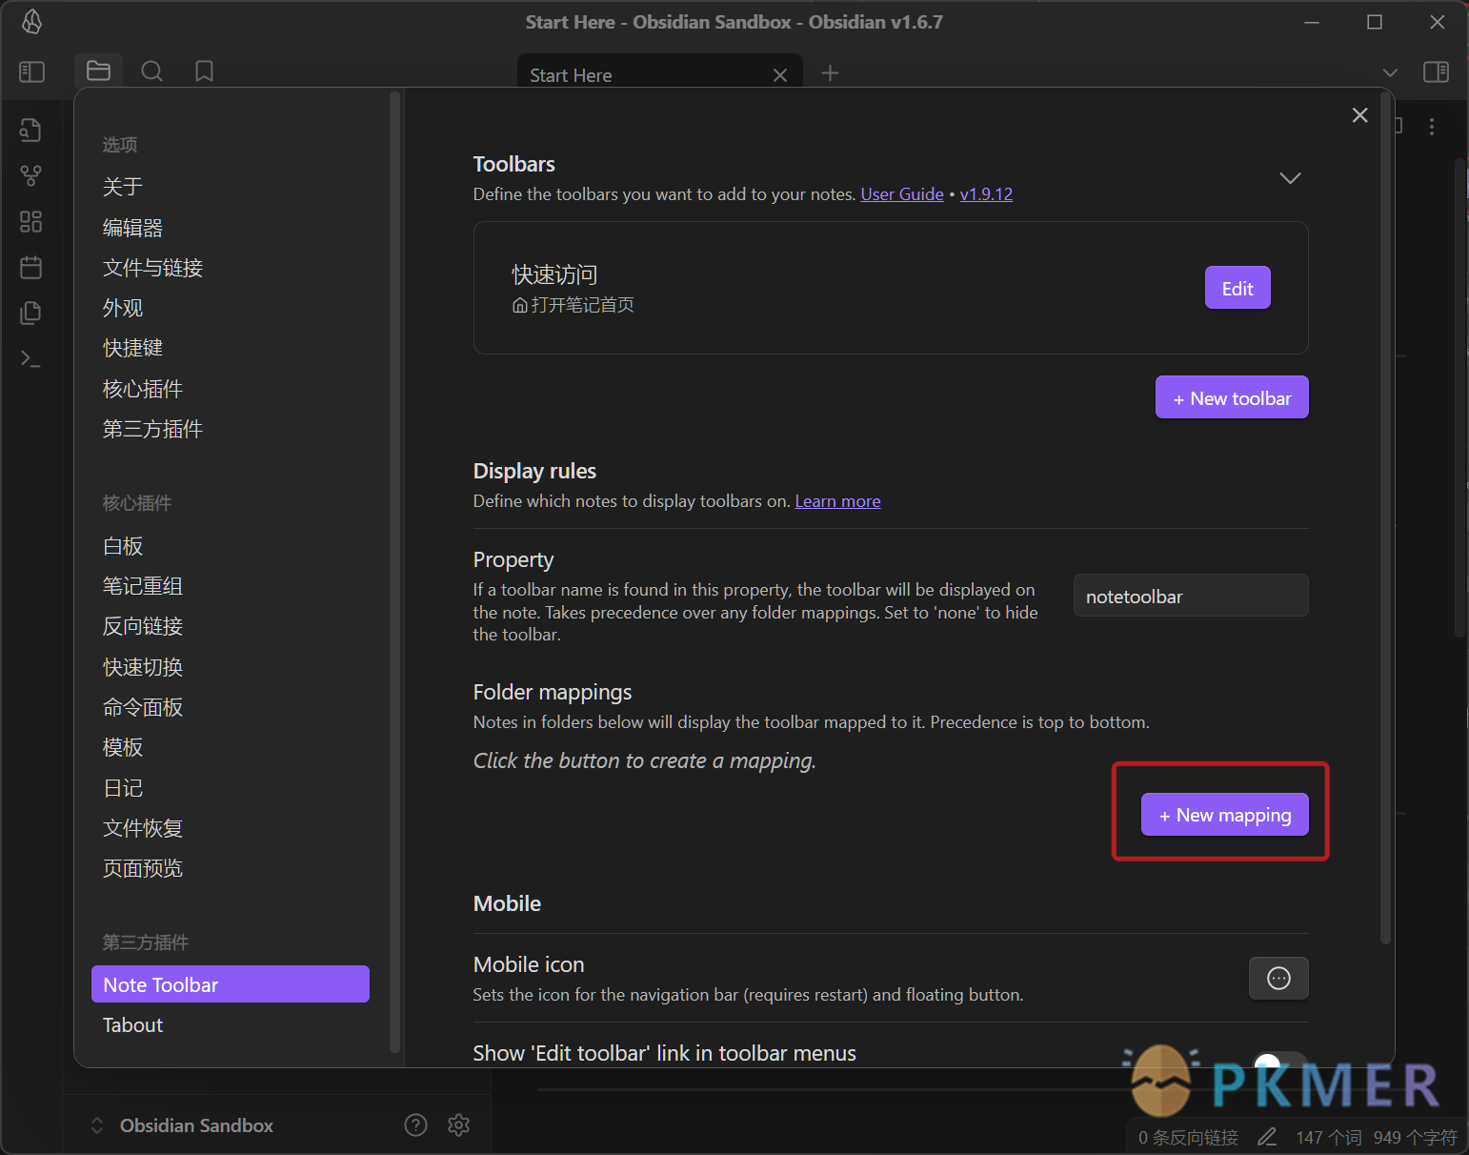Toggle edit mode pencil in status bar
The height and width of the screenshot is (1155, 1469).
click(x=1267, y=1137)
